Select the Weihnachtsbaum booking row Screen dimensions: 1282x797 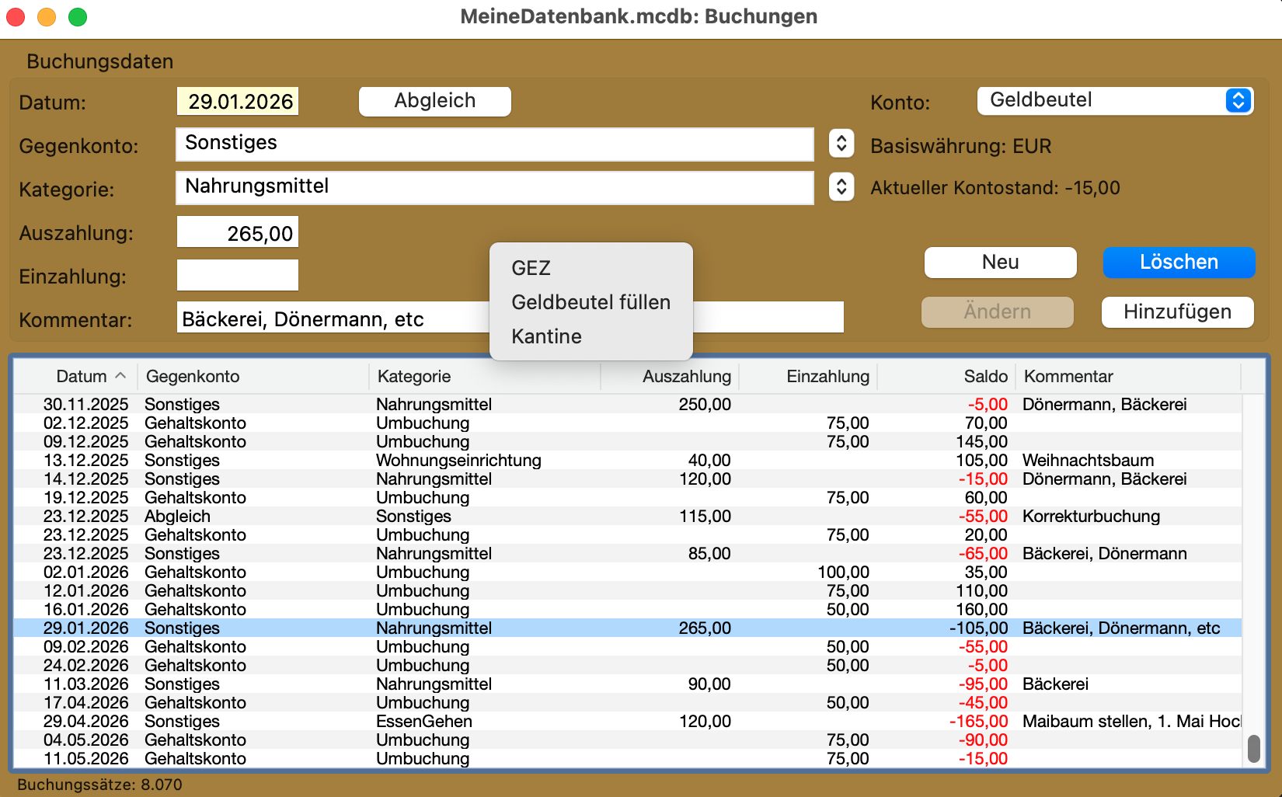(x=628, y=461)
